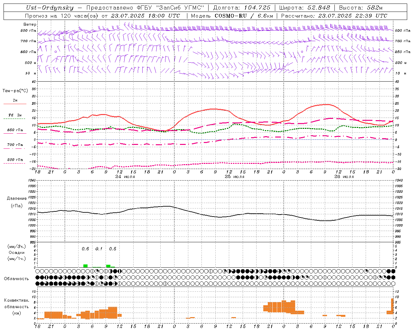Image resolution: width=412 pixels, height=329 pixels.
Task: Click the 26 июля date label
Action: pyautogui.click(x=344, y=177)
